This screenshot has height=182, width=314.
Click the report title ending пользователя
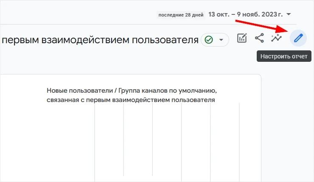click(x=100, y=40)
